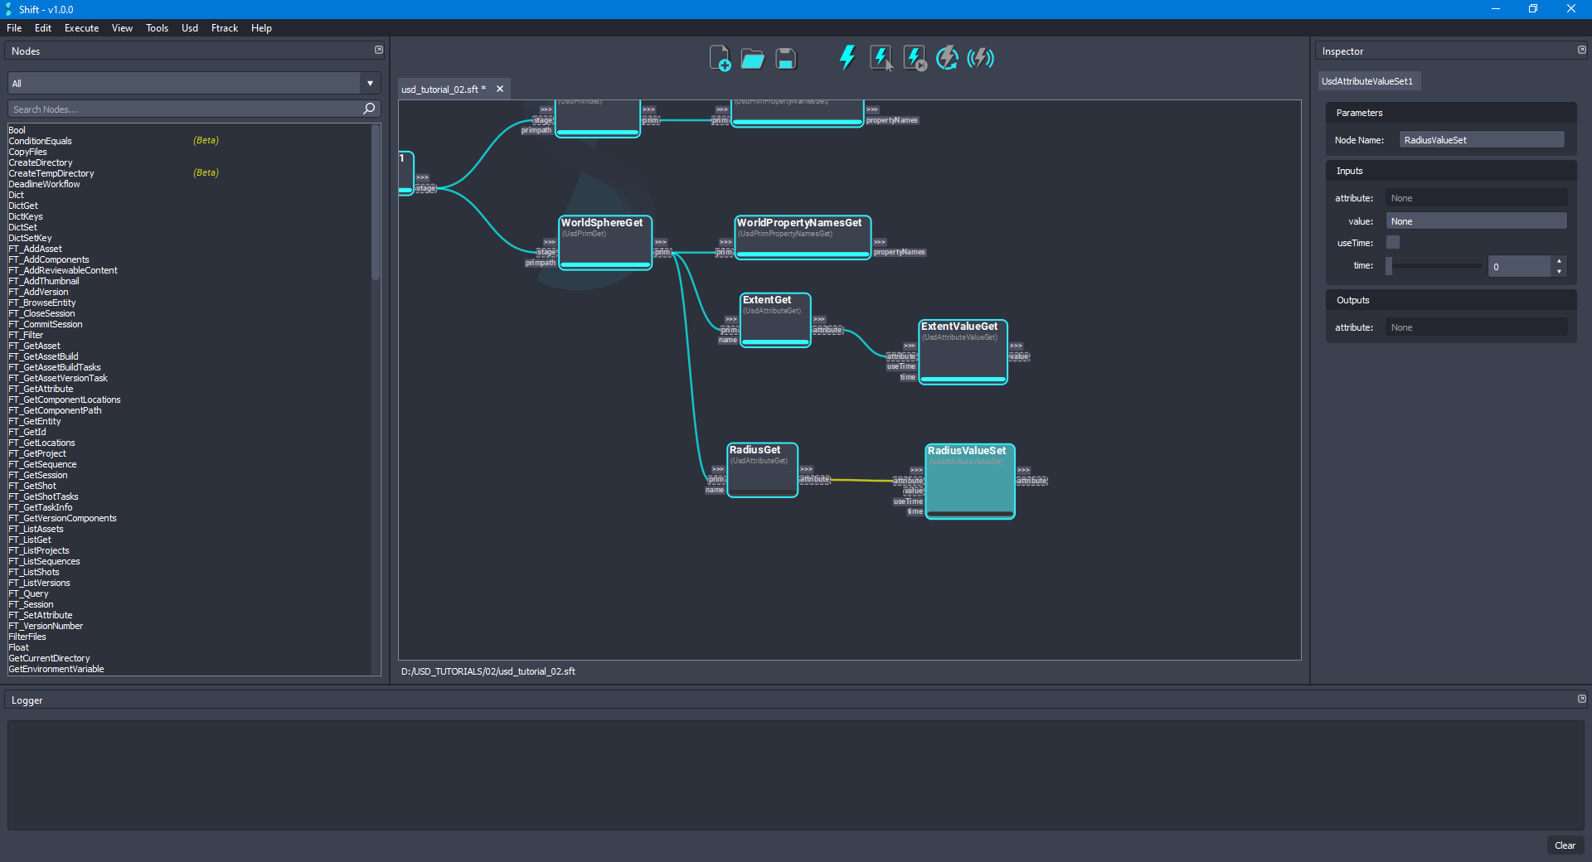Click inside the Search Nodes field
Viewport: 1592px width, 862px height.
click(x=182, y=109)
